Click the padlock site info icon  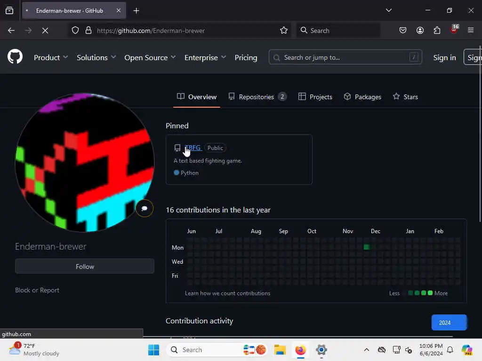click(x=88, y=31)
